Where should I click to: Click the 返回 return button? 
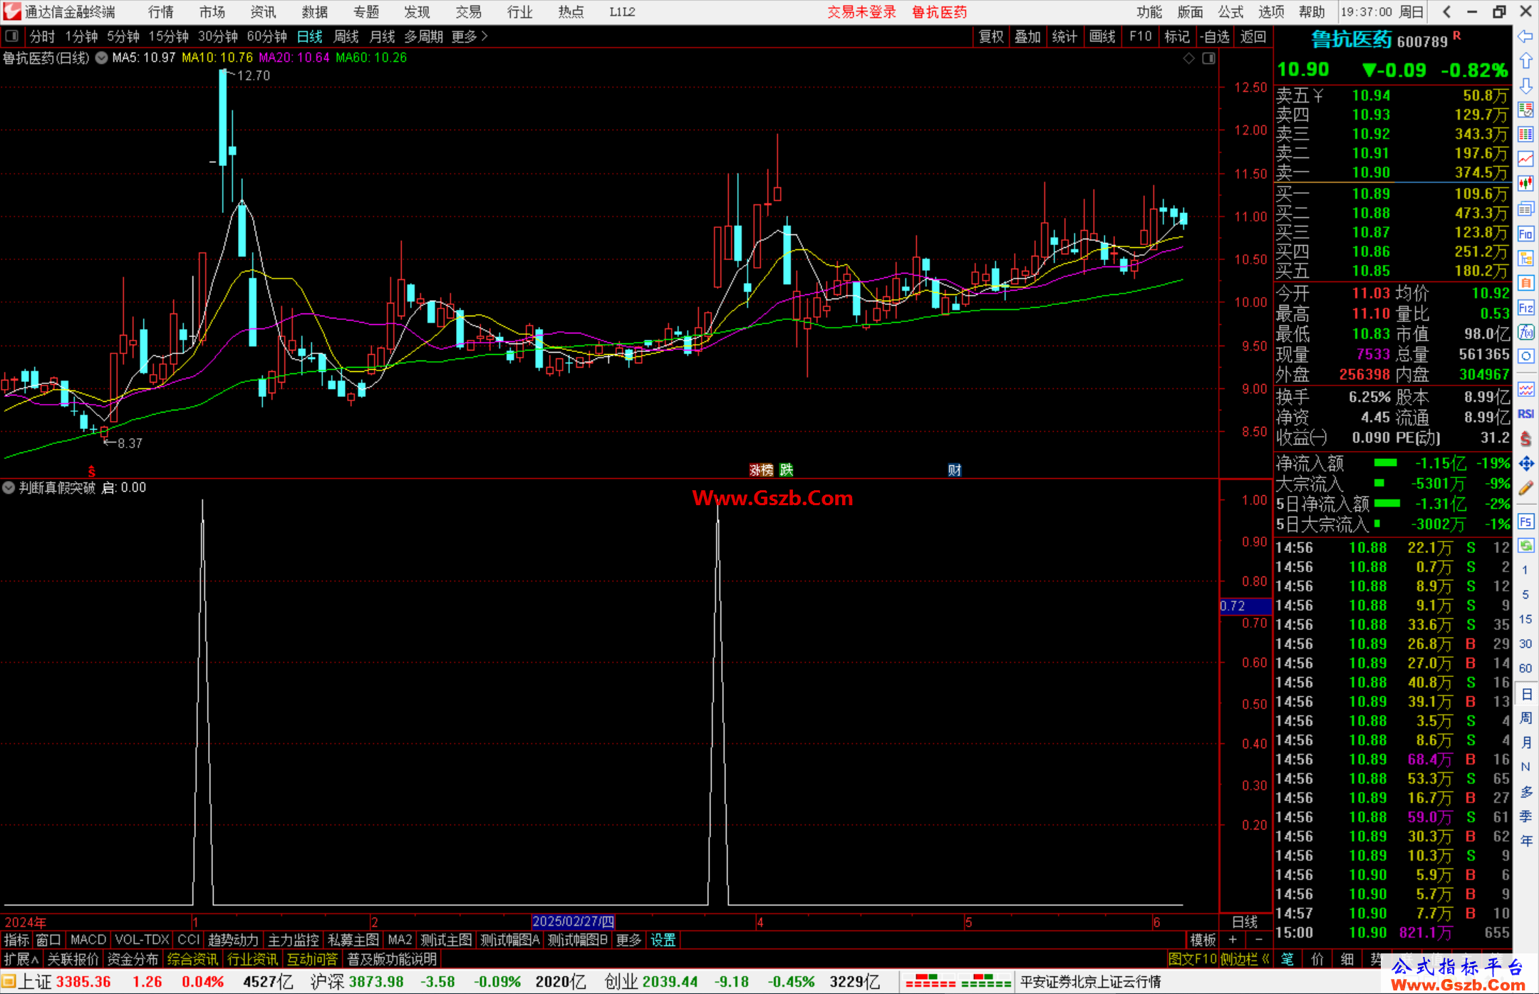click(1253, 36)
